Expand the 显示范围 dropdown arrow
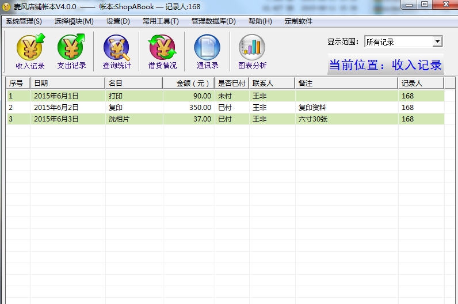Screen dimensions: 458x304 (437, 41)
